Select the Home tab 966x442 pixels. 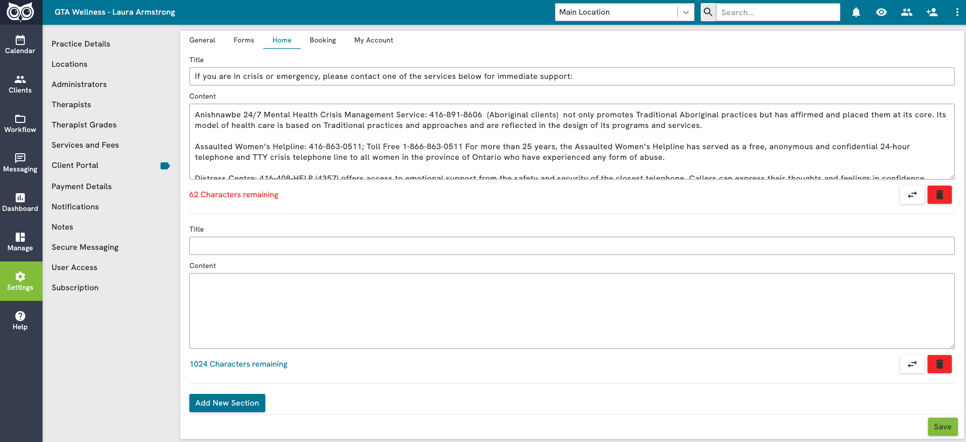282,40
